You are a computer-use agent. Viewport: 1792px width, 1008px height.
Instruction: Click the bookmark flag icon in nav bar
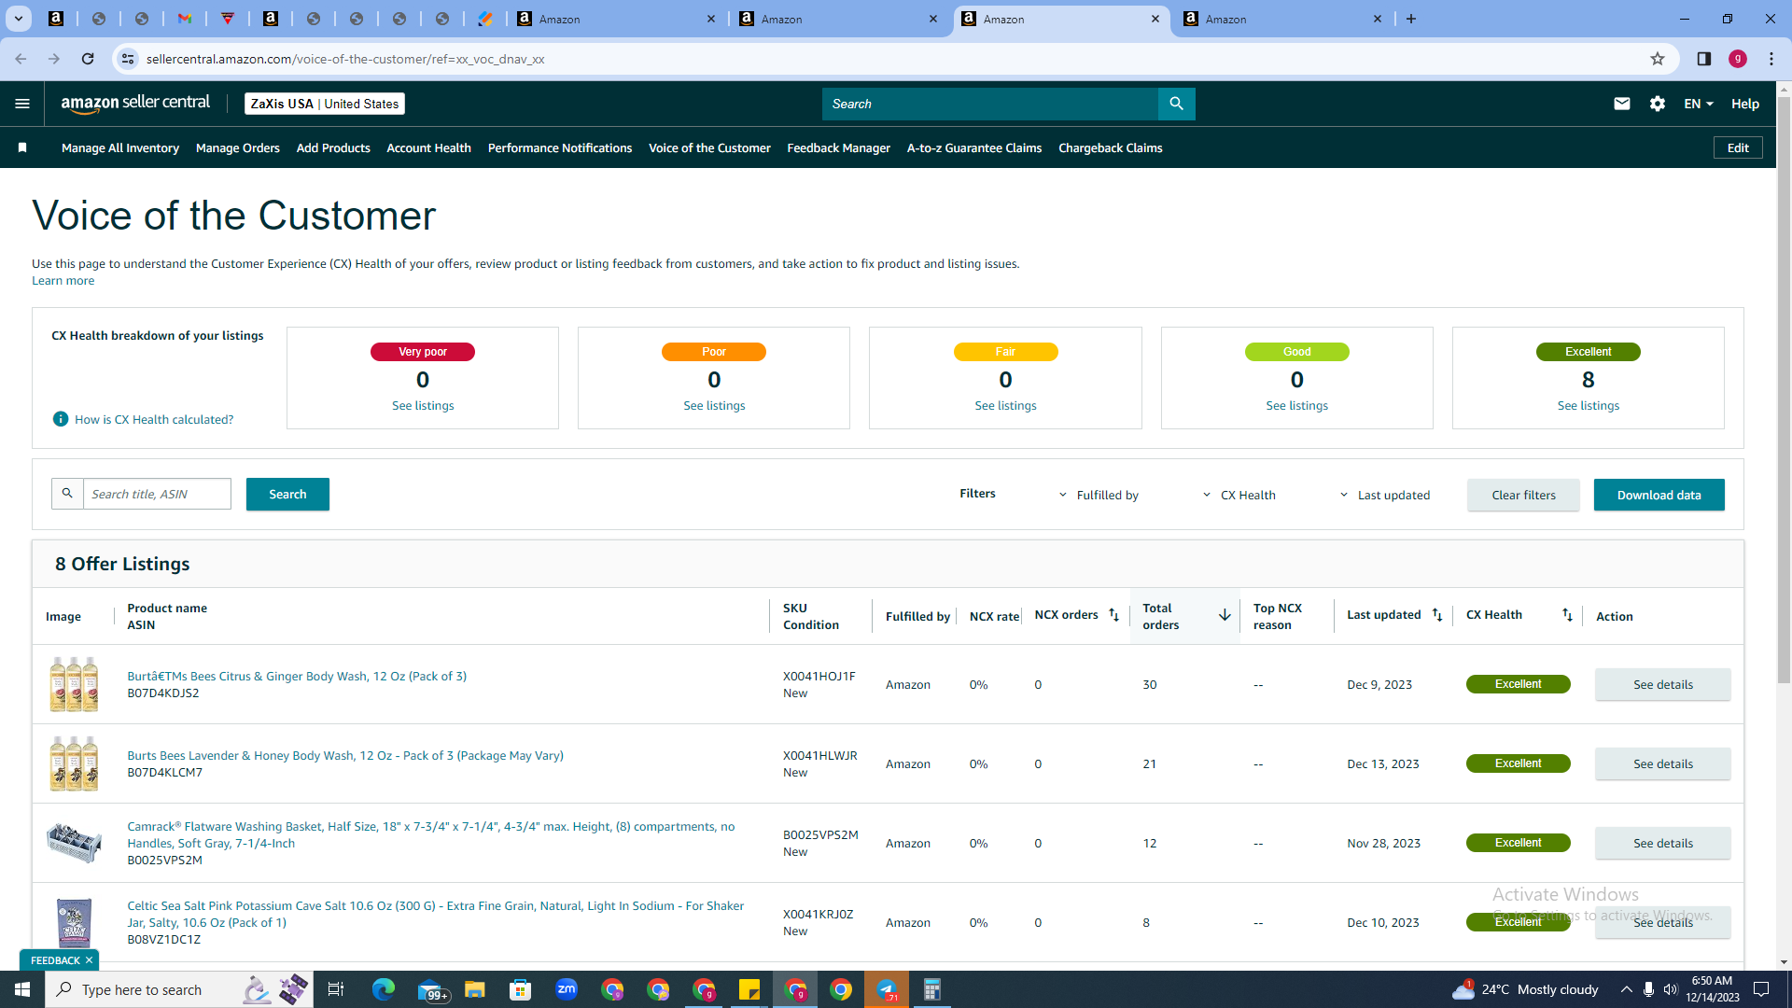[x=22, y=147]
